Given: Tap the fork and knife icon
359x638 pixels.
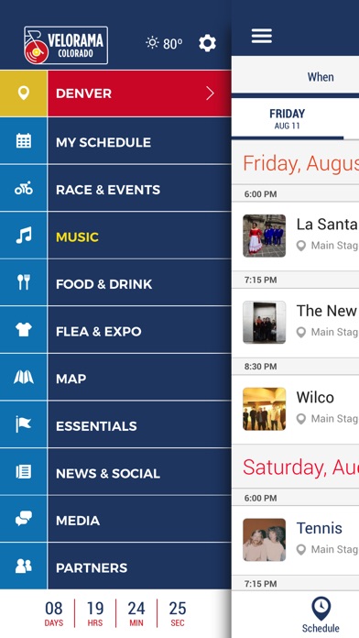Looking at the screenshot, I should coord(24,282).
